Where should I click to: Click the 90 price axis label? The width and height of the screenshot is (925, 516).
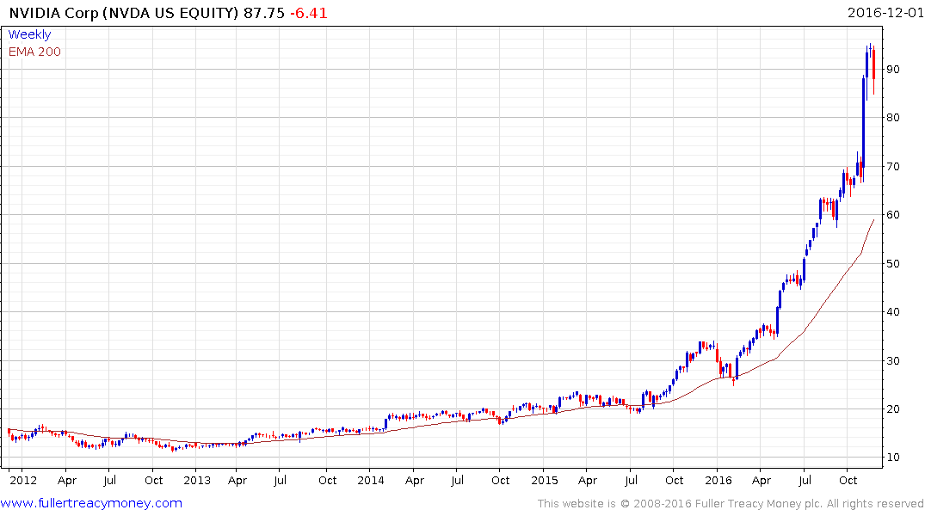pos(892,70)
